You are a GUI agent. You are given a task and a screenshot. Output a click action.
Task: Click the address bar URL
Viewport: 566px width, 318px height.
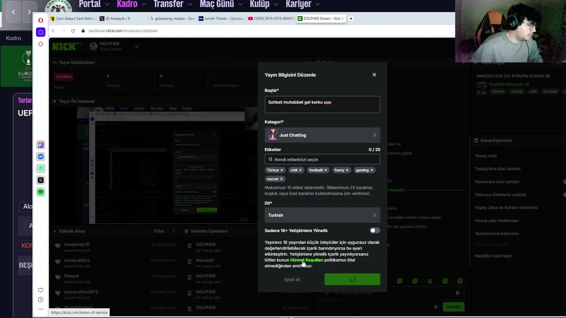[123, 31]
